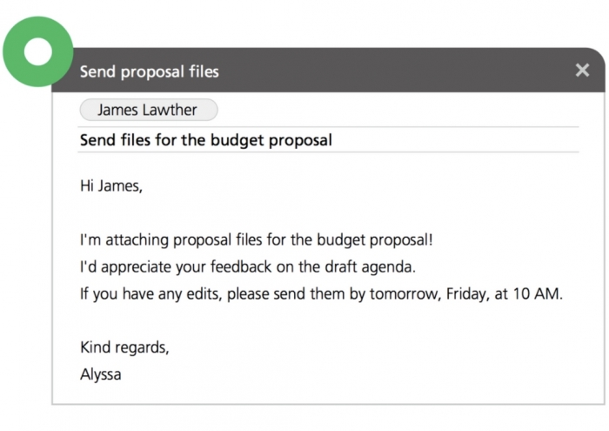Click the "Kind regards," closing line
609x431 pixels.
[124, 347]
